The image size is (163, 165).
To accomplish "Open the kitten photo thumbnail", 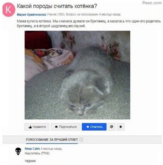I will pos(77,75).
